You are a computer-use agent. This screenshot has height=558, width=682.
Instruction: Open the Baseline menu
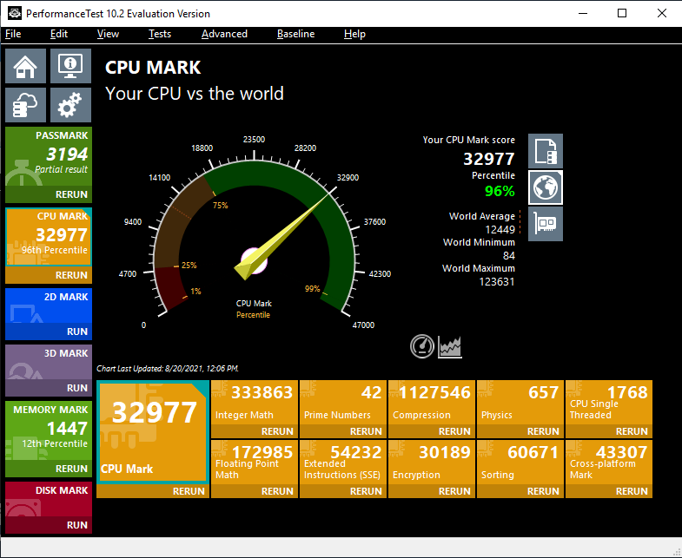point(295,34)
